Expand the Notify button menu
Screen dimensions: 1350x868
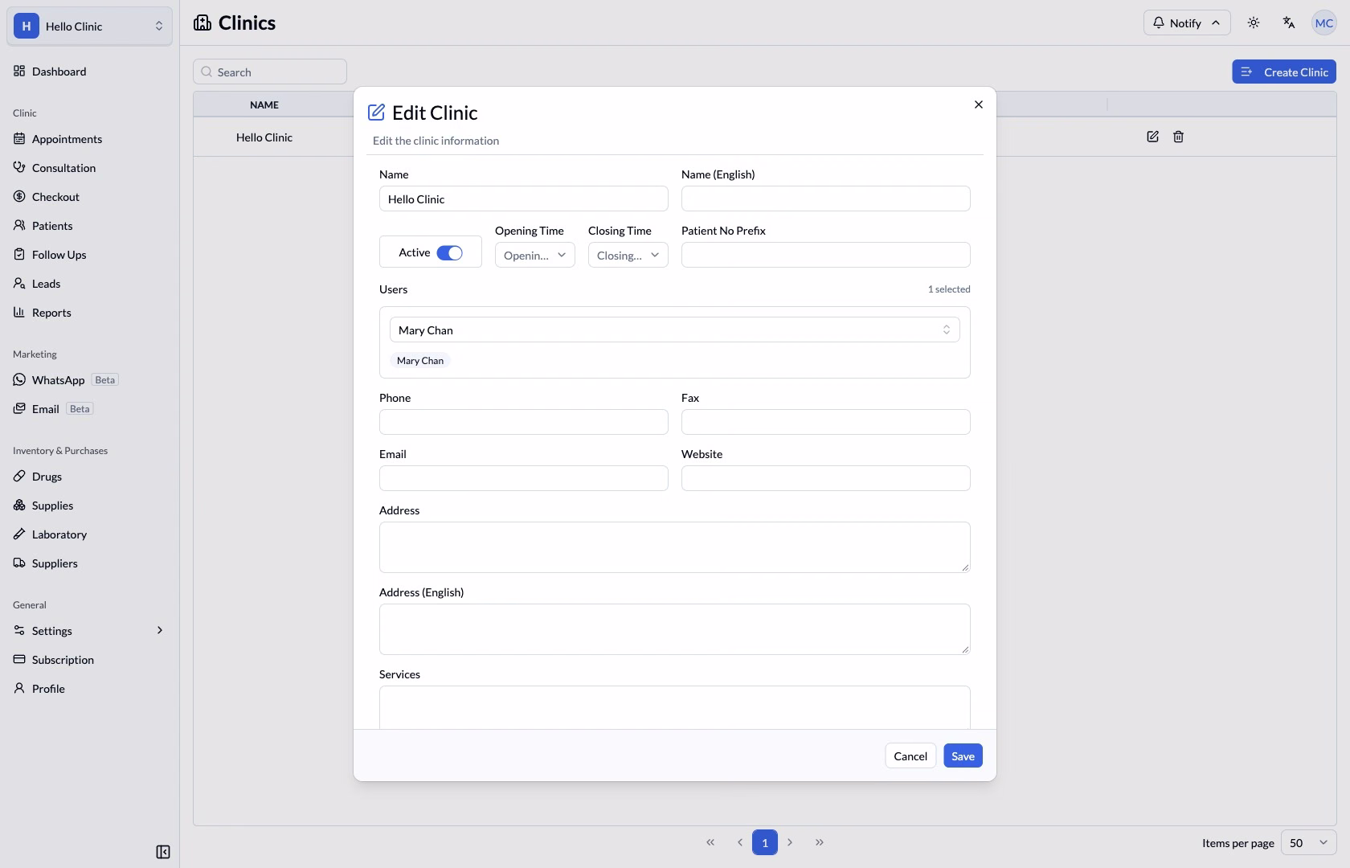[1187, 23]
